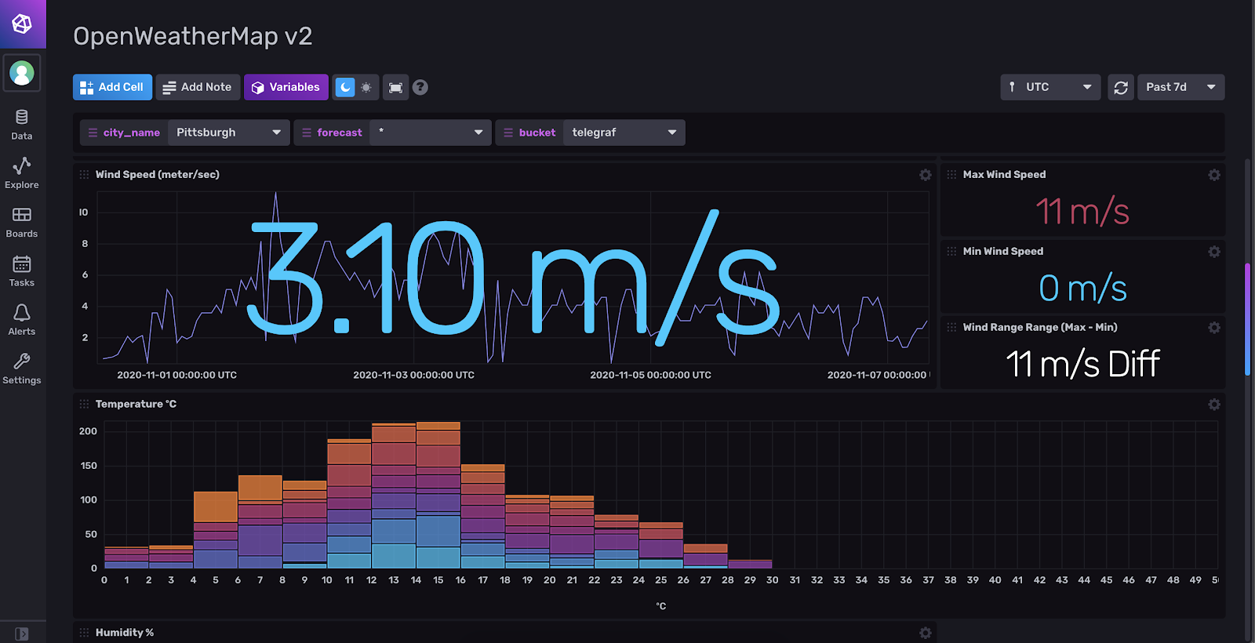Refresh the dashboard manually

tap(1121, 87)
